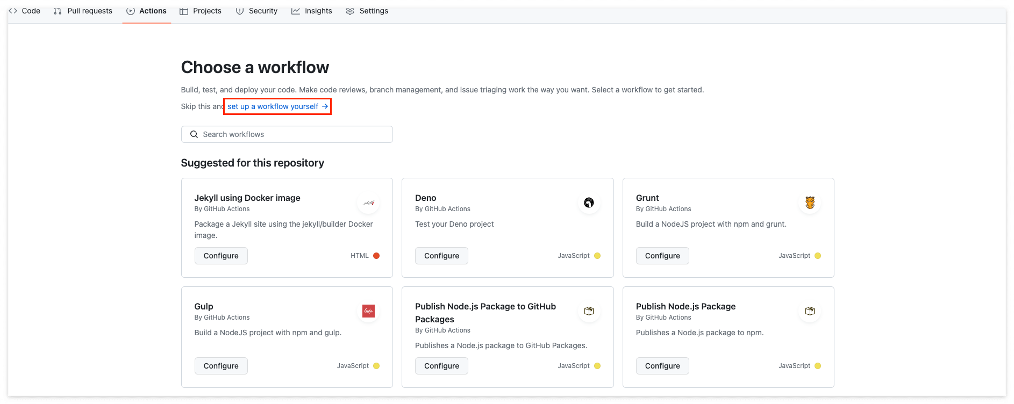Click the Grunt boar logo icon
Image resolution: width=1014 pixels, height=404 pixels.
(810, 203)
